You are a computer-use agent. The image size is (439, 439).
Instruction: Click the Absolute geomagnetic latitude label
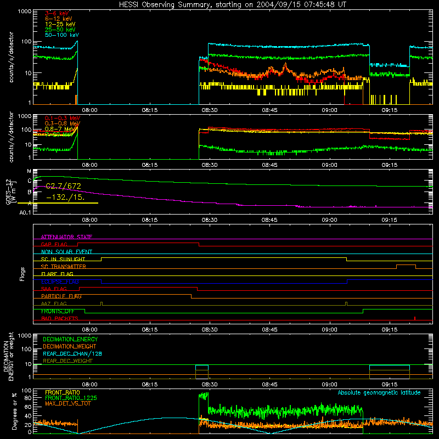point(379,392)
